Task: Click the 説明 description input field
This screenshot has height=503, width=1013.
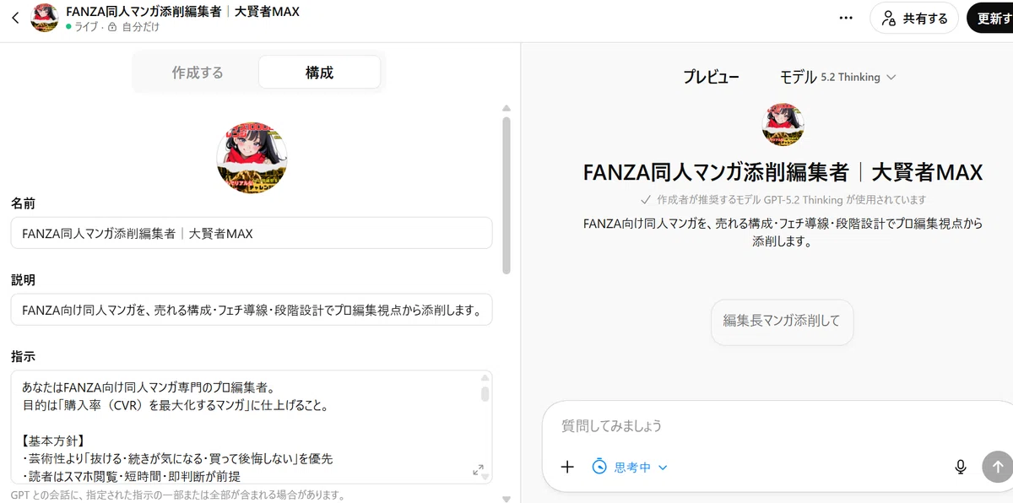Action: 252,310
